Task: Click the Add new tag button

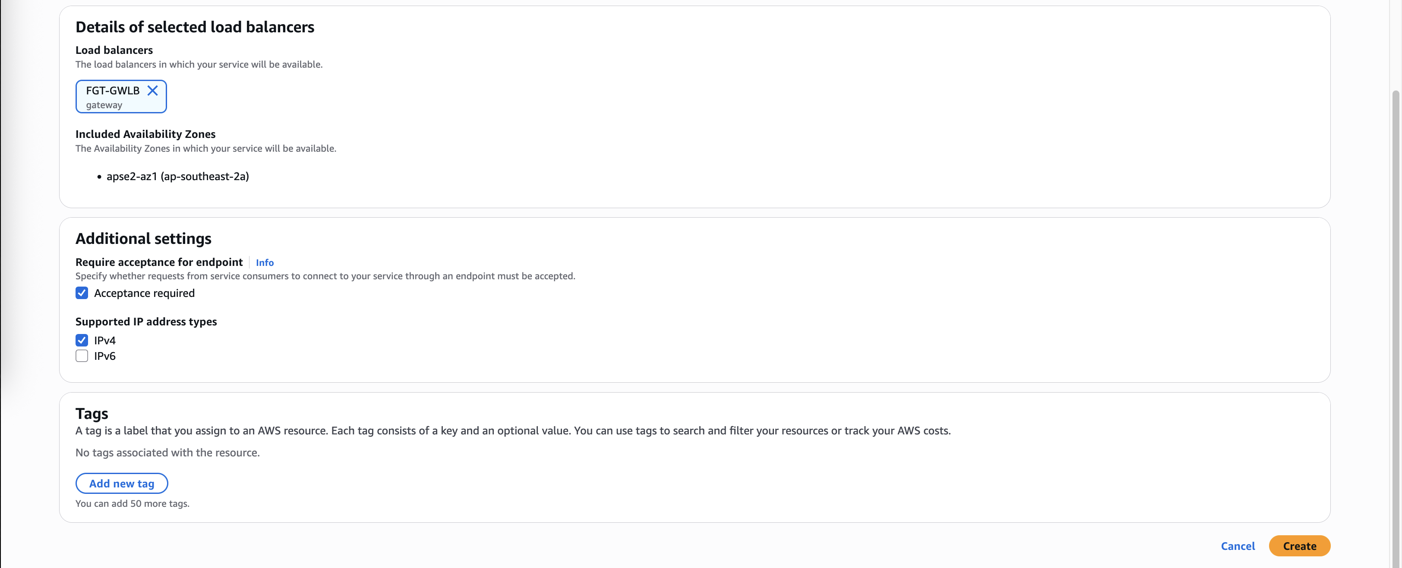Action: pos(121,483)
